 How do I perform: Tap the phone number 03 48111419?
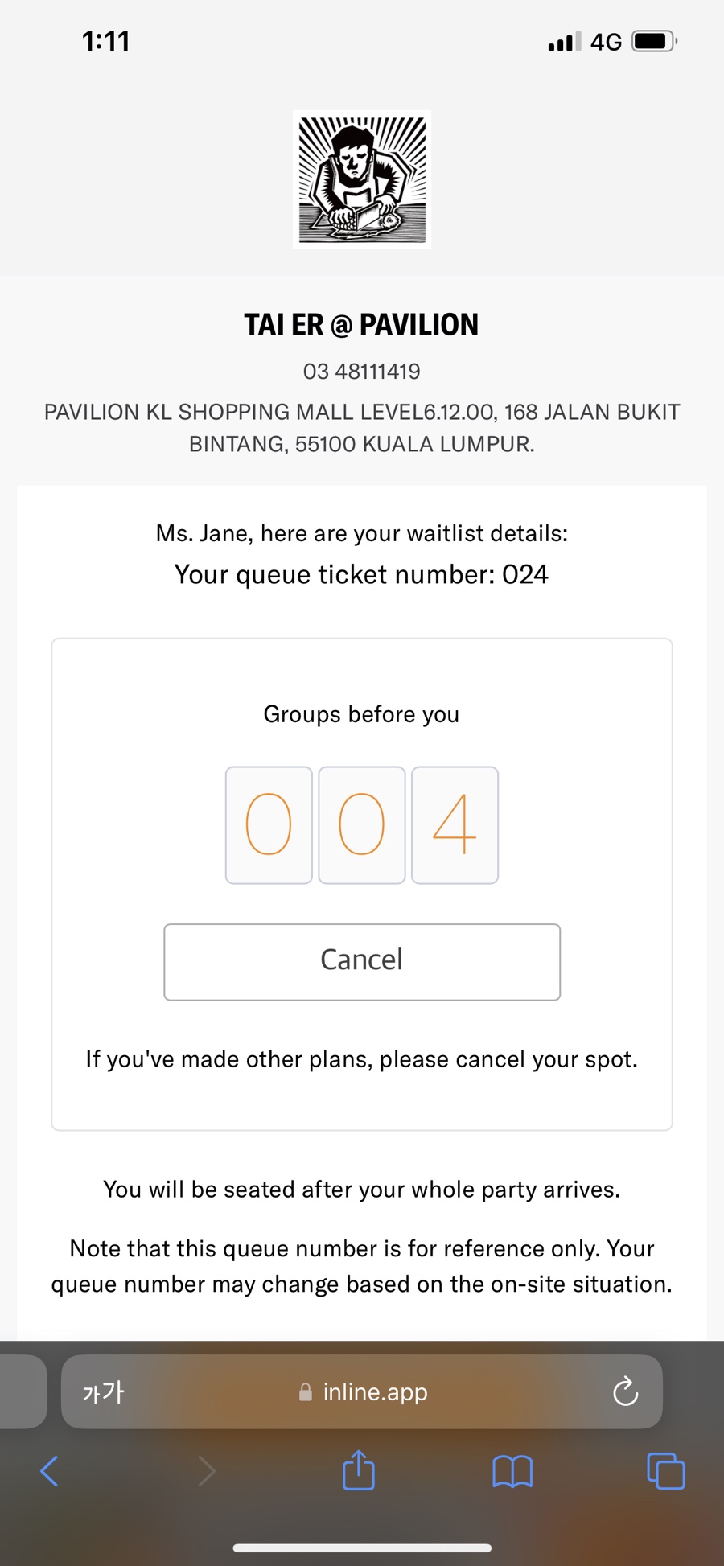point(362,372)
